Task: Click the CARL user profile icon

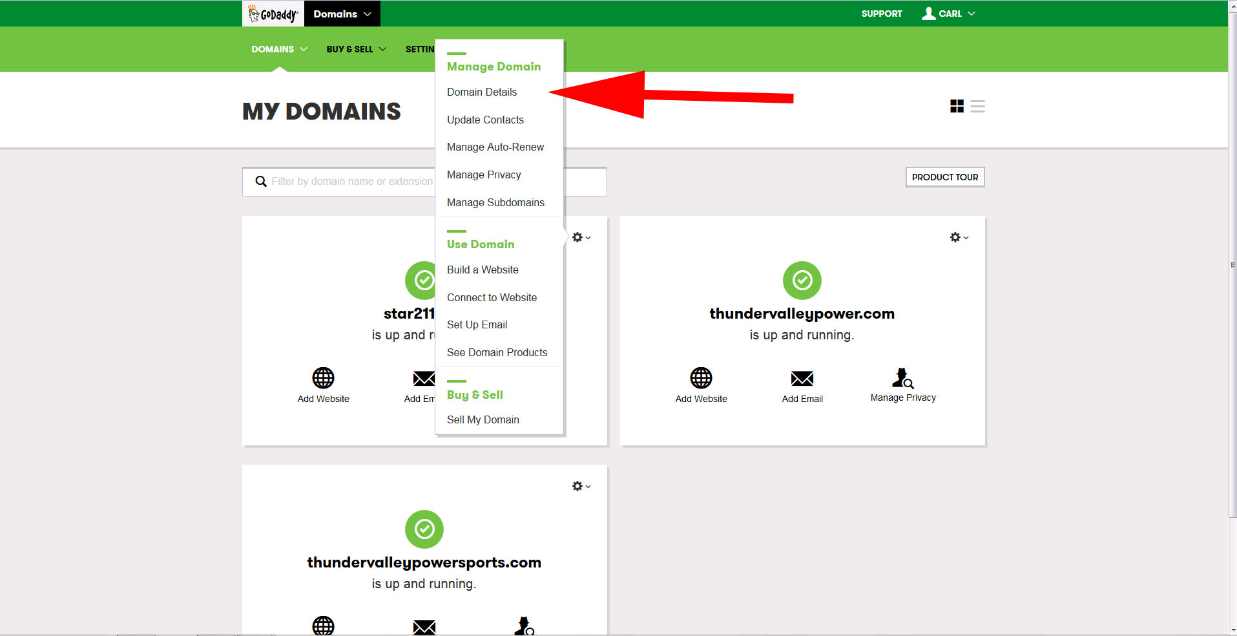Action: point(928,14)
